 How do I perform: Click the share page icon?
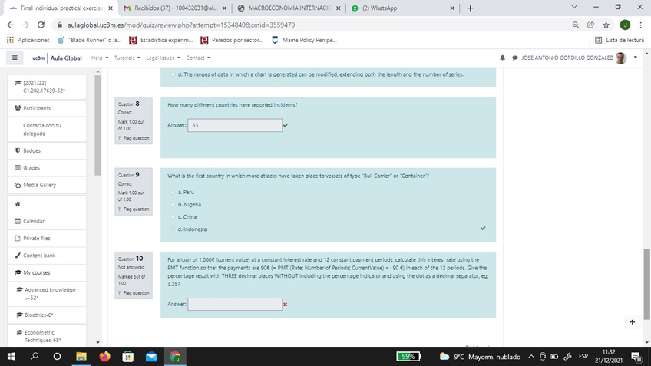coord(591,25)
